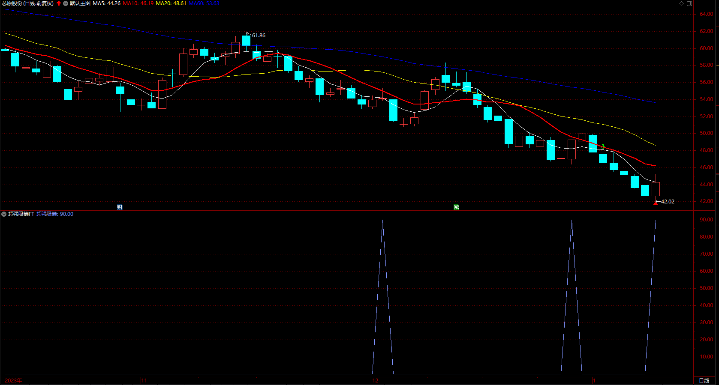Viewport: 719px width, 385px height.
Task: Click the 超强吸筹: 90.00 value
Action: tap(55, 214)
